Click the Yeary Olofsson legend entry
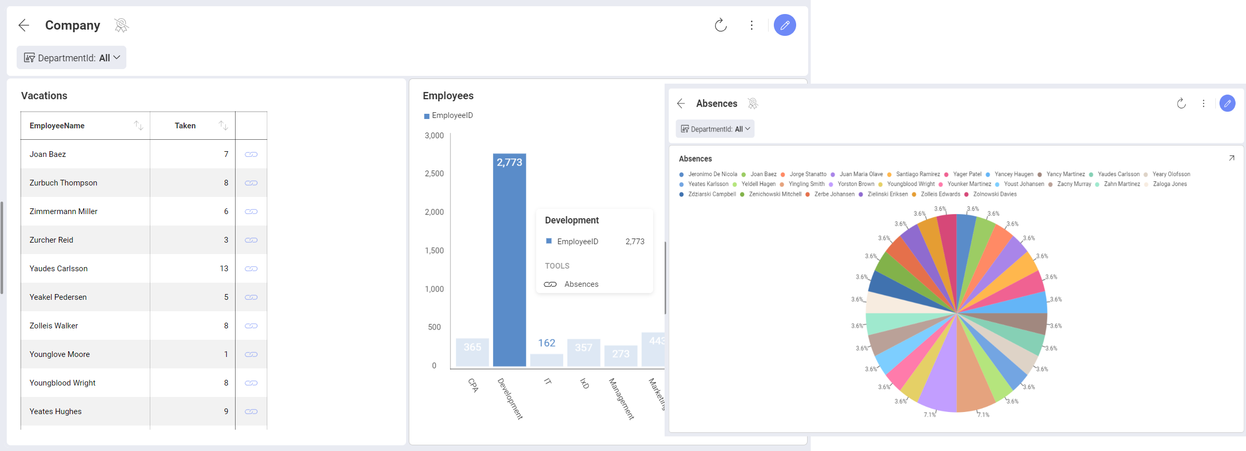This screenshot has height=451, width=1246. (1167, 174)
